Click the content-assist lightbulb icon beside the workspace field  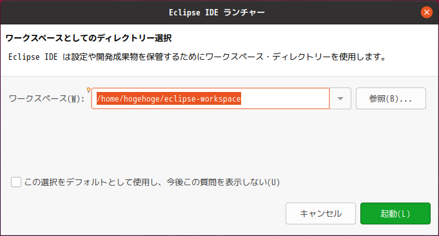(x=88, y=90)
